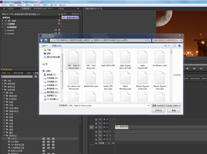This screenshot has height=154, width=207.
Task: Toggle lock on video track V2
Action: point(96,123)
